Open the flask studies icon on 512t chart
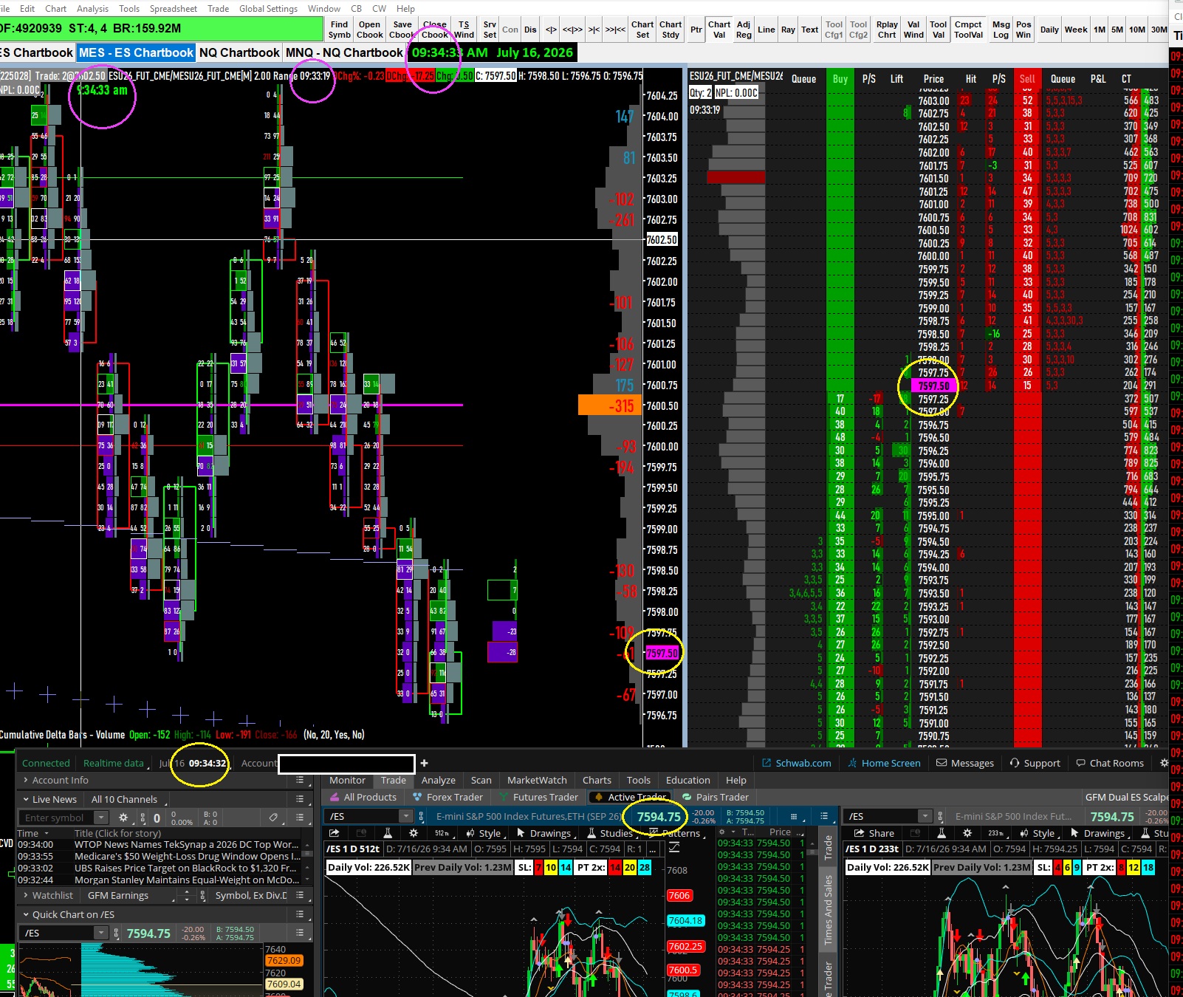The width and height of the screenshot is (1183, 997). pos(387,833)
